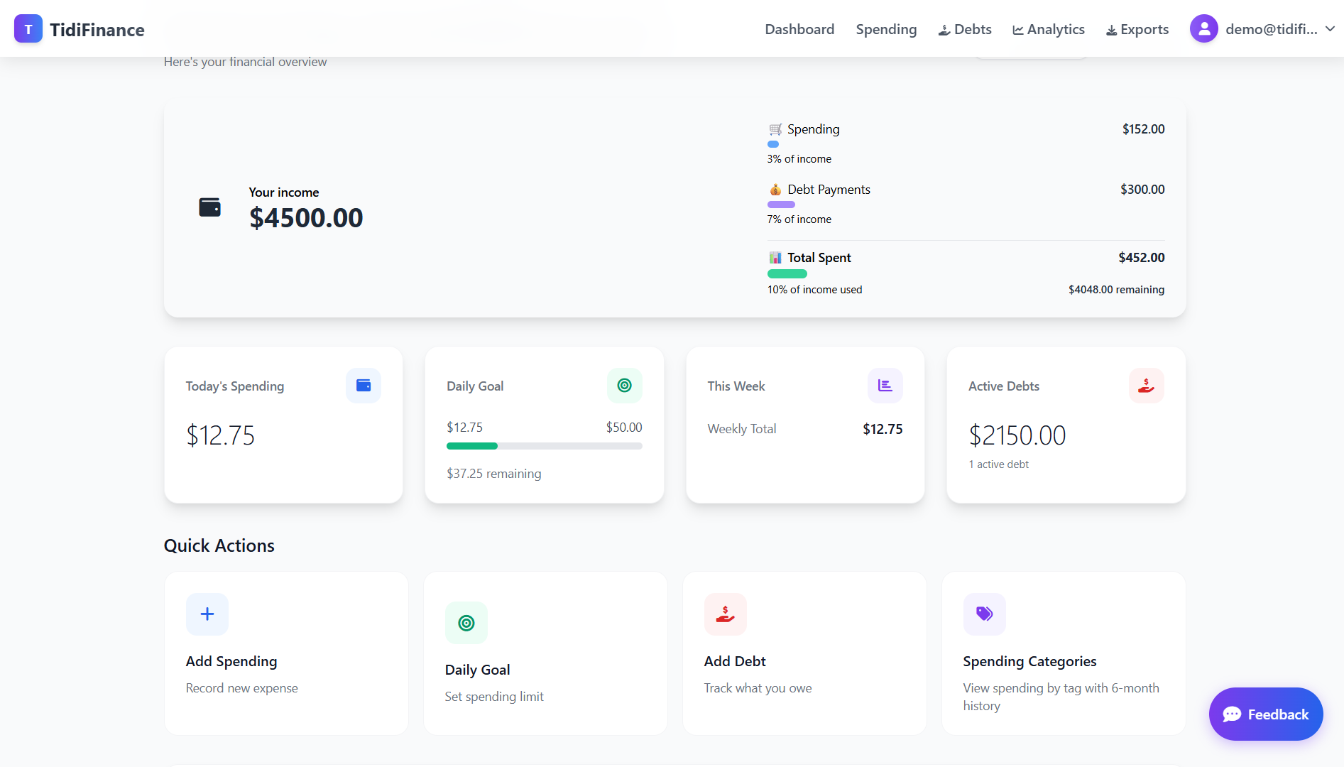1344x767 pixels.
Task: Click the $300.00 debt payments amount
Action: coord(1142,190)
